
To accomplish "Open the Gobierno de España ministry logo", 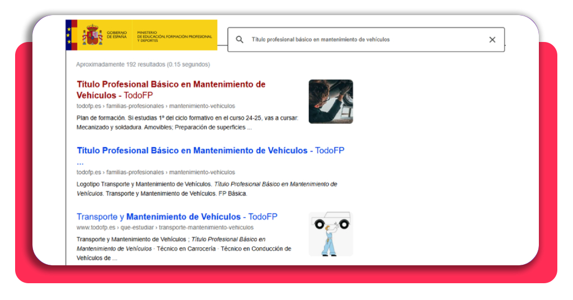I will [x=142, y=35].
